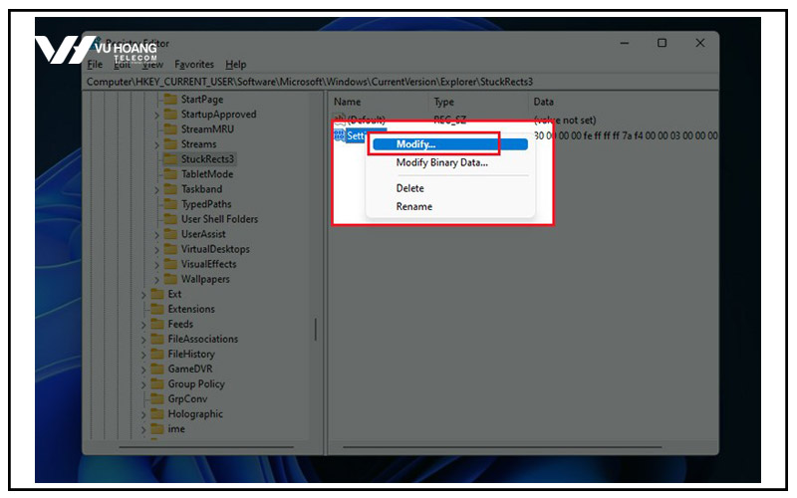Click the Holographic folder icon
The height and width of the screenshot is (498, 797).
157,413
